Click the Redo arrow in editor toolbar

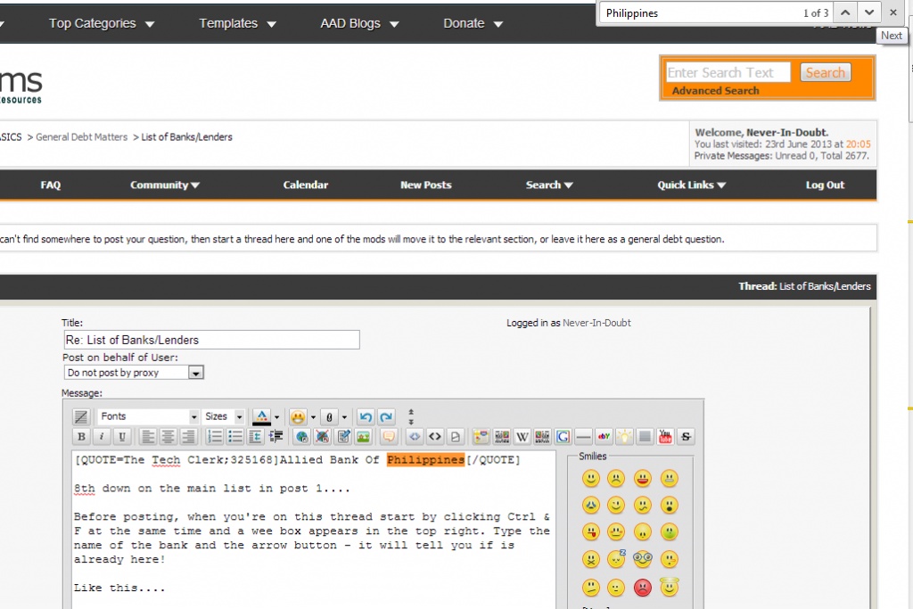click(385, 416)
